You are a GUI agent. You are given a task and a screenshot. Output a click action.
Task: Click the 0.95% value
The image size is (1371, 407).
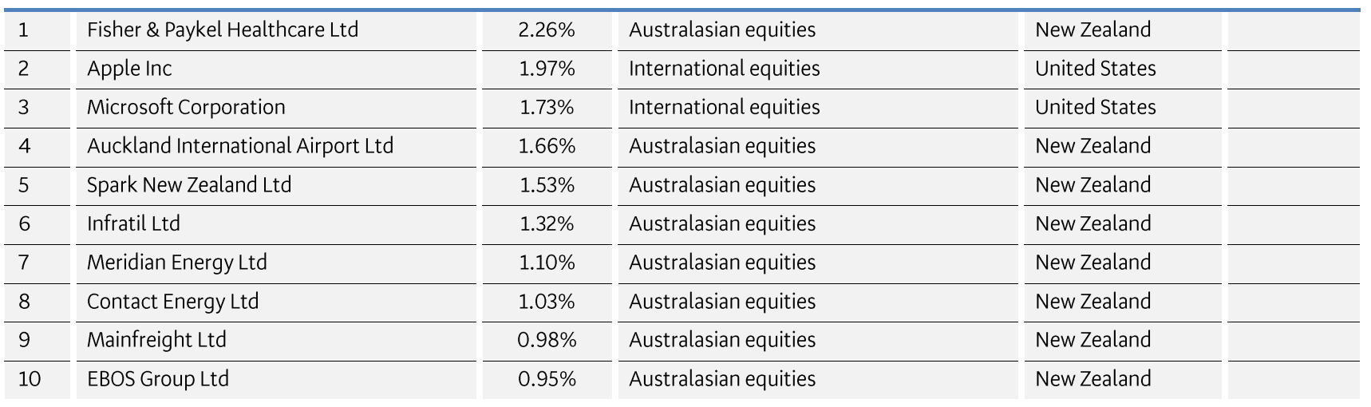tap(547, 379)
